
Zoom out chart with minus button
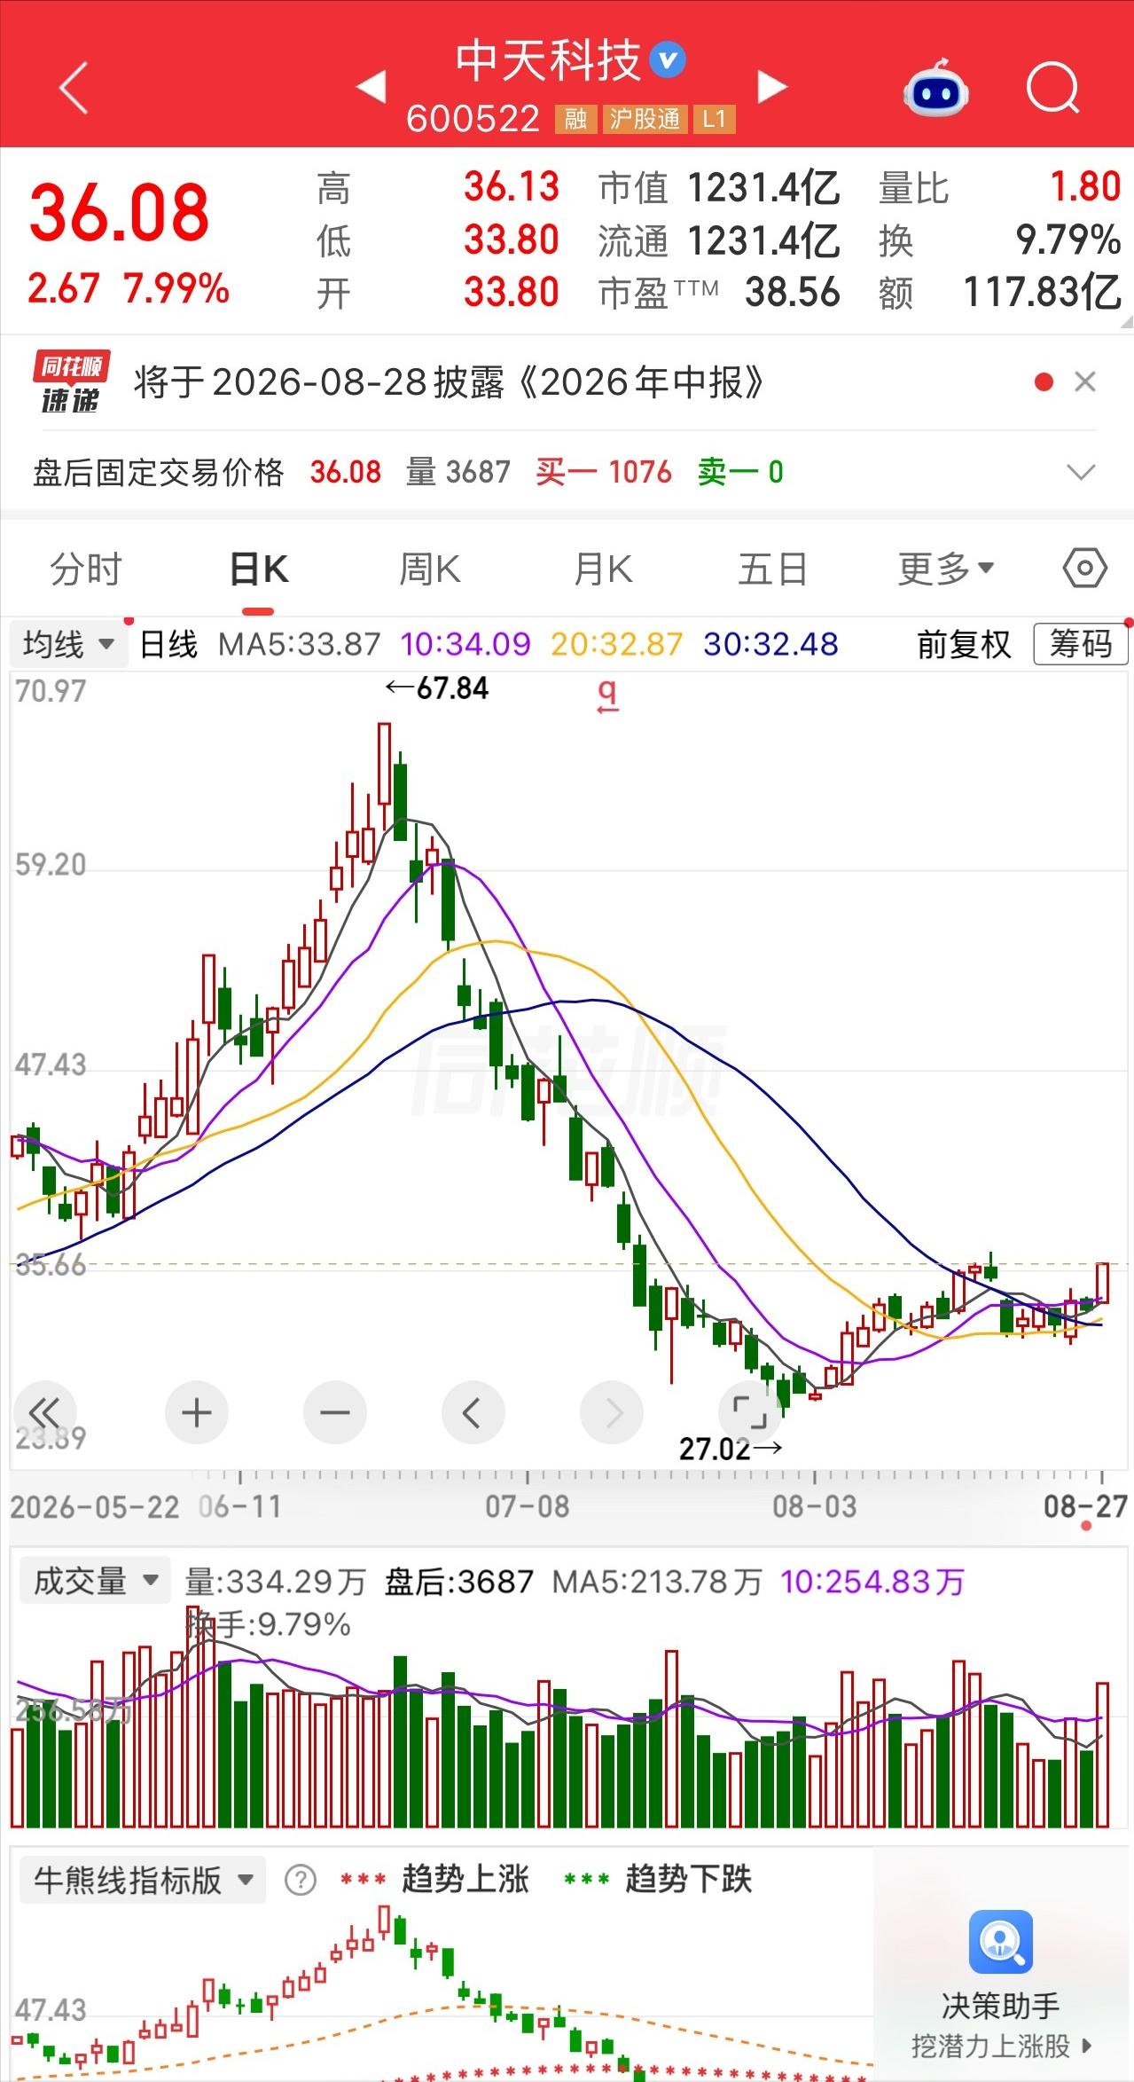pos(334,1412)
